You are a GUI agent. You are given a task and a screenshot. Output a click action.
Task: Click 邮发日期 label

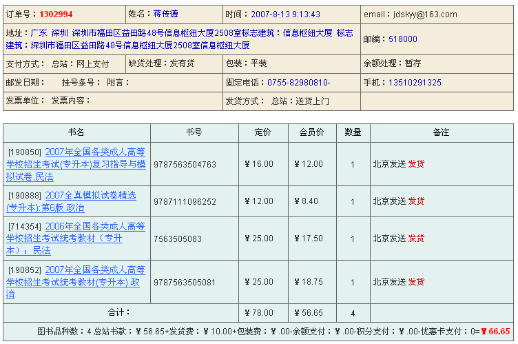point(25,82)
